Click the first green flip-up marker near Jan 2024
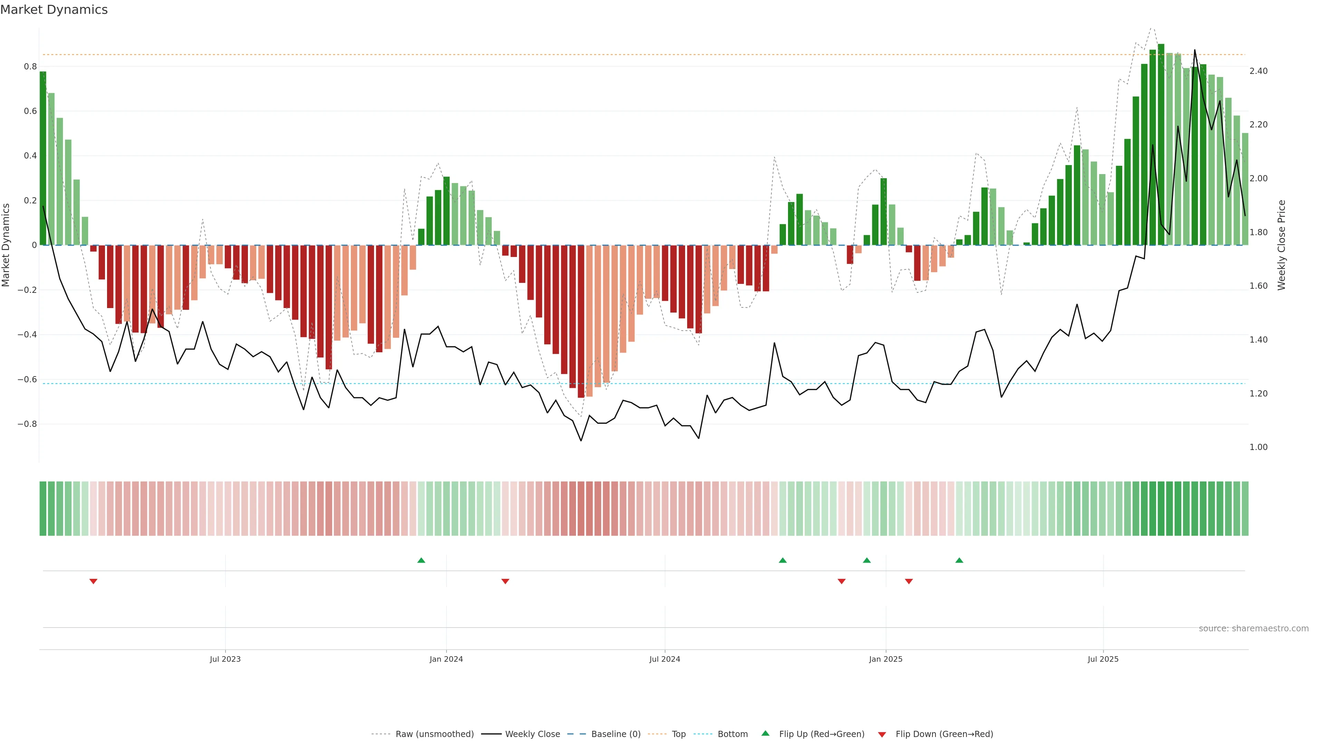 [421, 560]
